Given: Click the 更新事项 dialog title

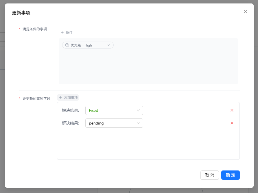Looking at the screenshot, I should coord(21,13).
